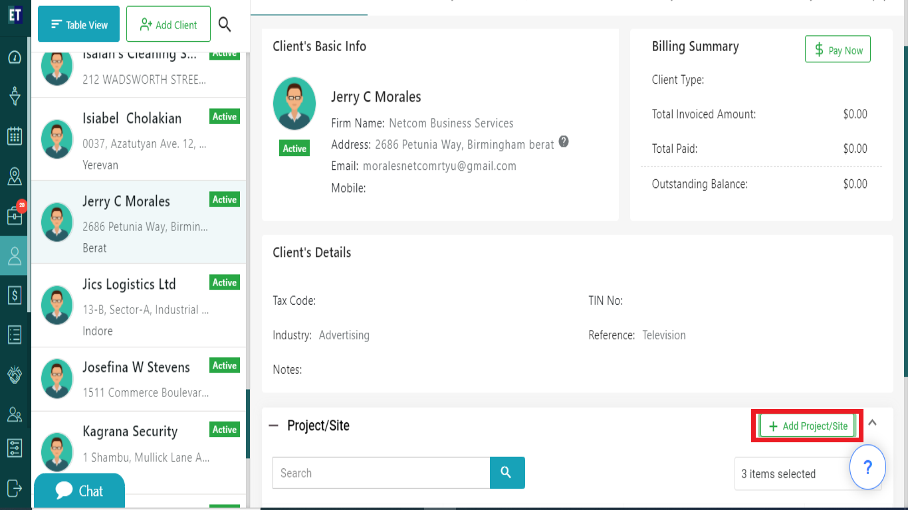Click Isiabel Cholakian's avatar in client list

point(57,139)
